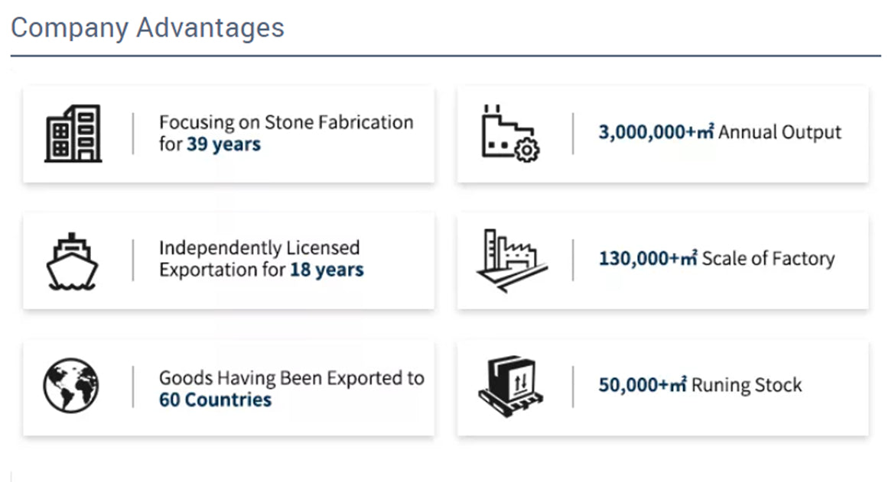Click the "Annual Output" label
The width and height of the screenshot is (895, 482).
click(780, 132)
